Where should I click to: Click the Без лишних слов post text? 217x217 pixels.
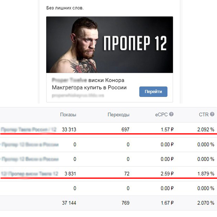click(x=65, y=8)
